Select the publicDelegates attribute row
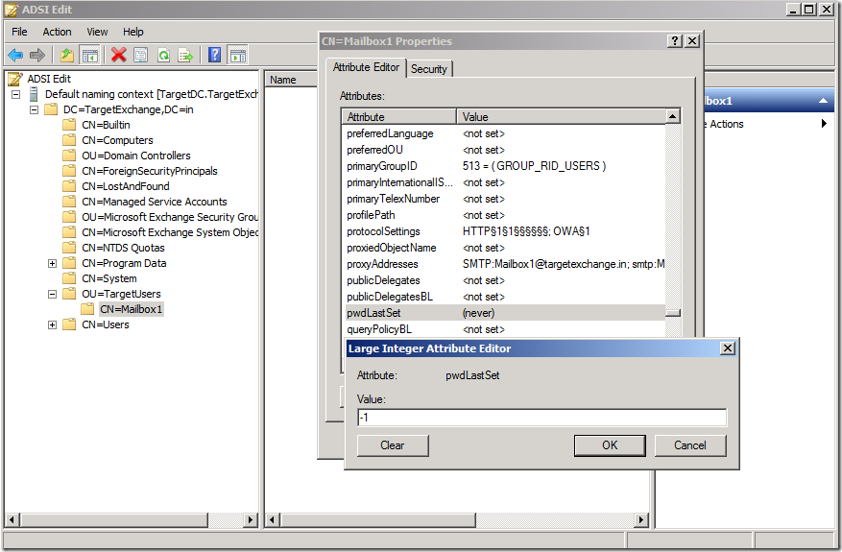Screen dimensions: 842x552 coord(503,280)
